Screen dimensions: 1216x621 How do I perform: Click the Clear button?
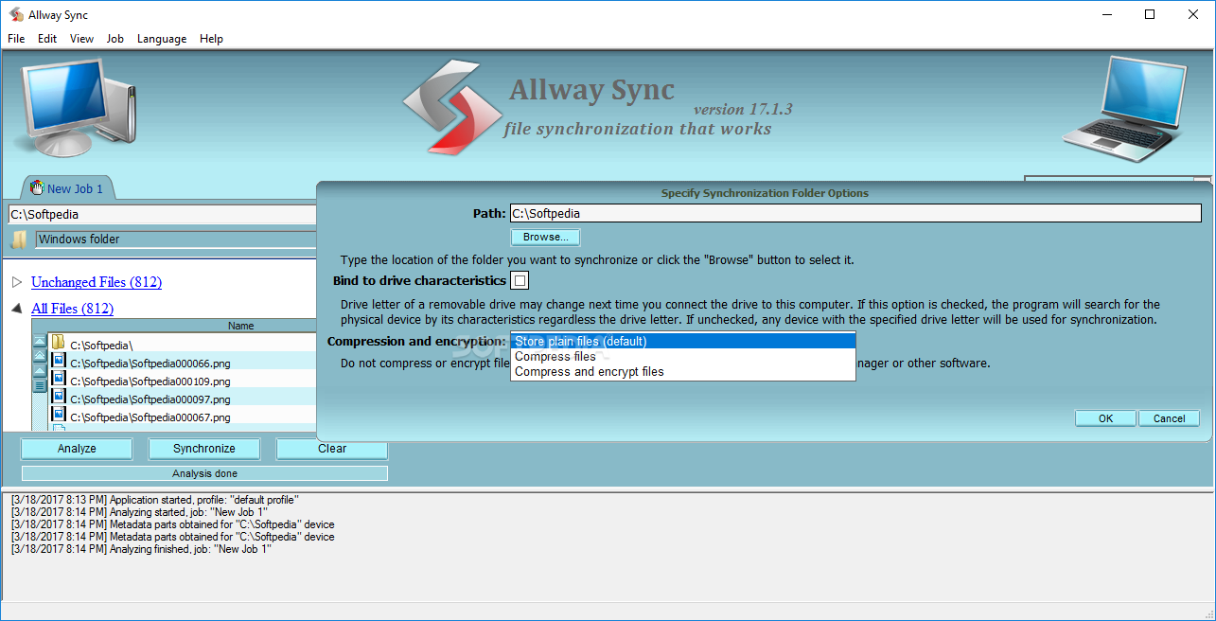click(332, 449)
